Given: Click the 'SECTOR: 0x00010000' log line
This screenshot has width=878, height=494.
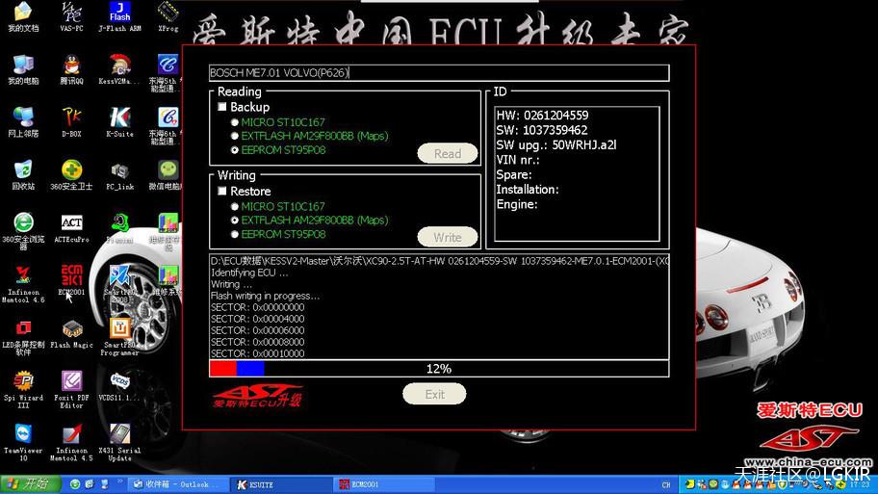Looking at the screenshot, I should click(258, 353).
